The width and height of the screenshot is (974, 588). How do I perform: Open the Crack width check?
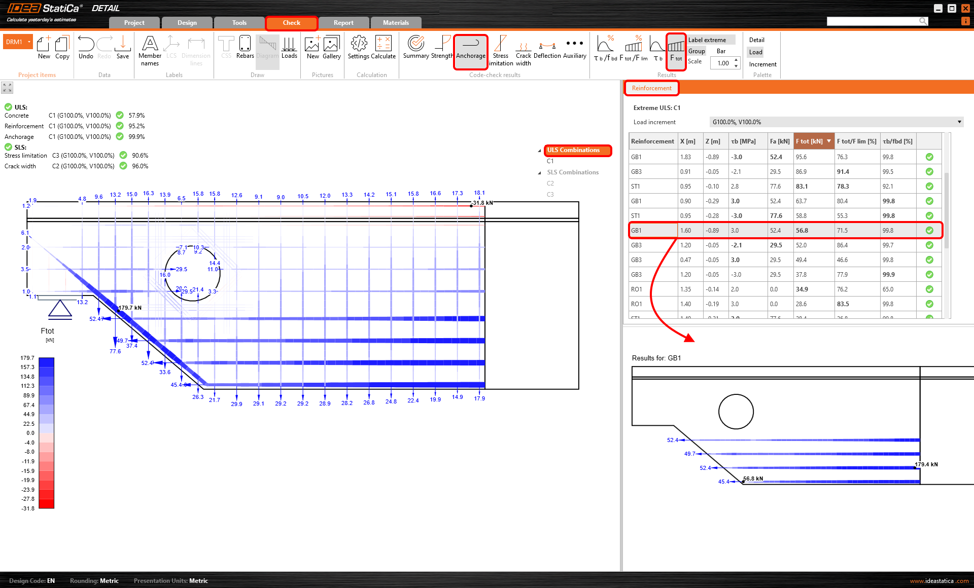click(x=523, y=48)
